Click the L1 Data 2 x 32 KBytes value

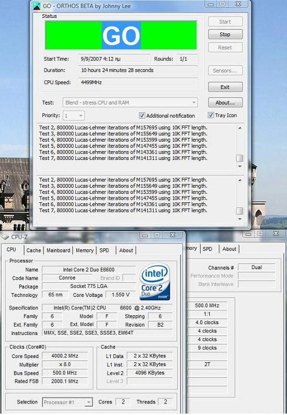click(x=150, y=356)
